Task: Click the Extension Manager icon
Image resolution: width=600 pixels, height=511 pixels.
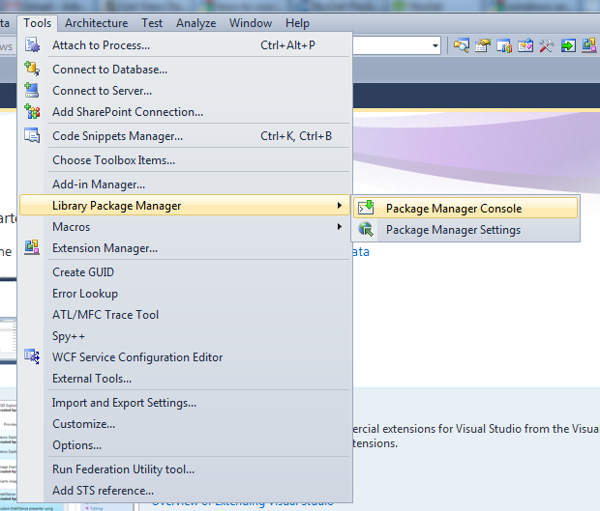Action: pos(32,248)
